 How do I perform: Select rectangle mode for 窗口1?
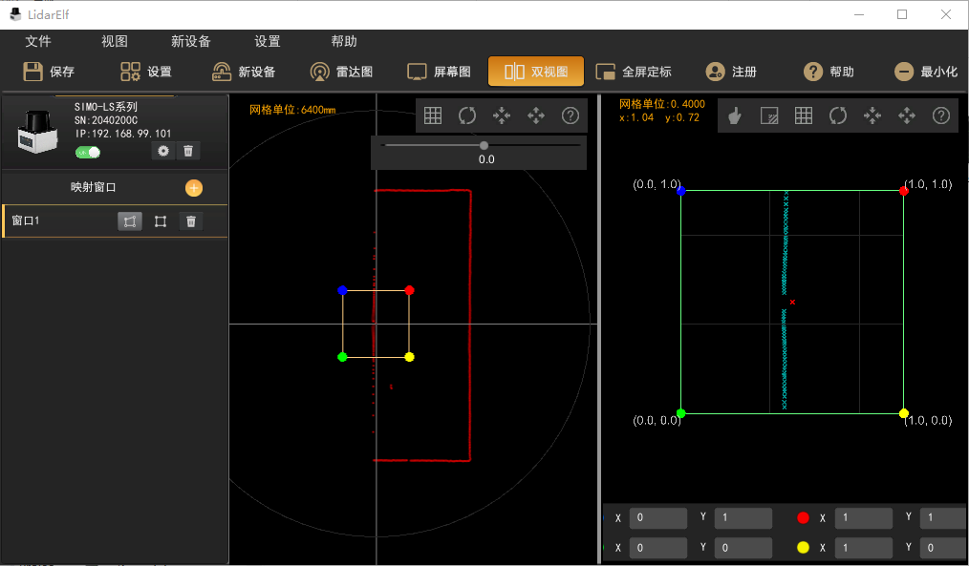[161, 221]
